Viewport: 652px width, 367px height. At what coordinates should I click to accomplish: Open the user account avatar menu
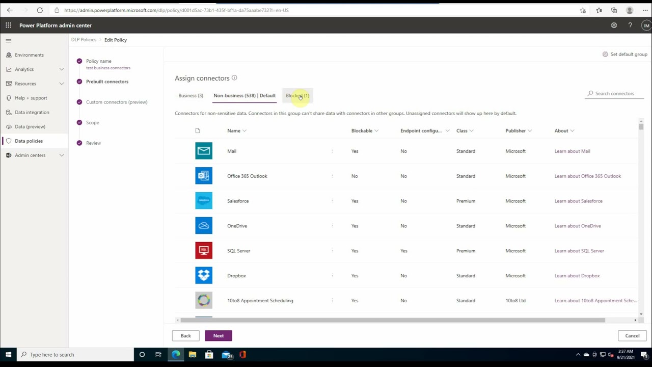click(646, 25)
